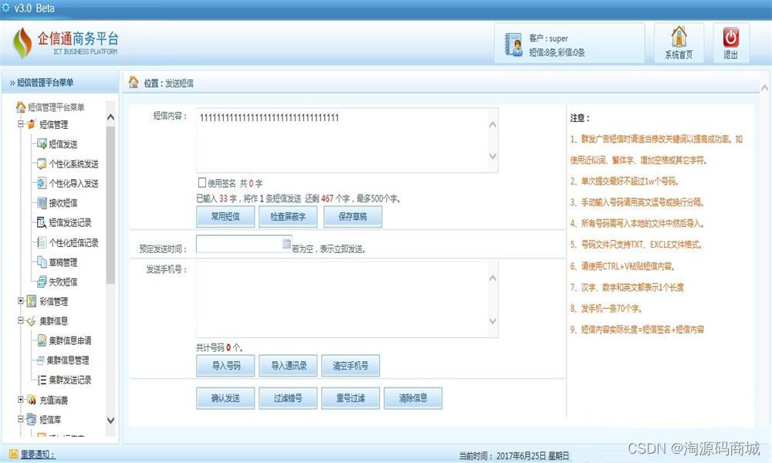This screenshot has width=772, height=463.
Task: Click the 重号过滤 button
Action: (350, 398)
